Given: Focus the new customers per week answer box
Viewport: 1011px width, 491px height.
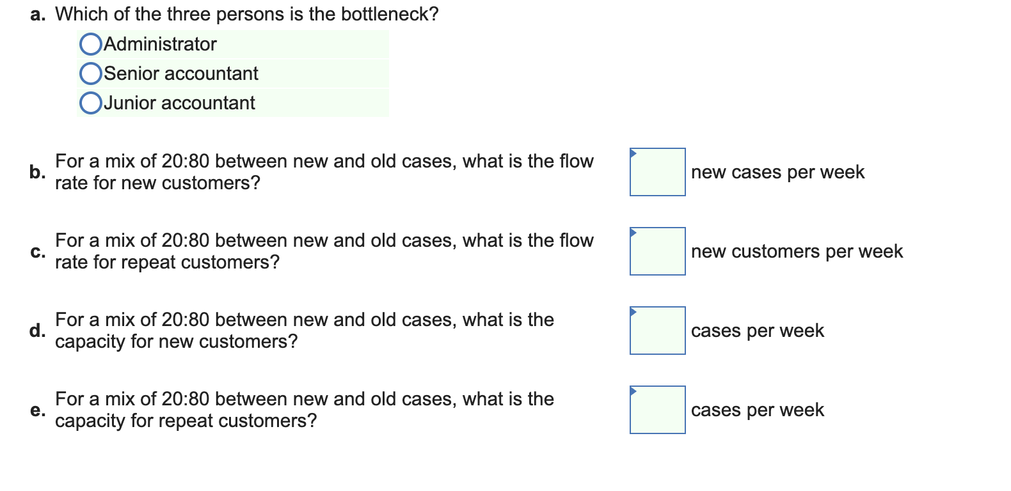Looking at the screenshot, I should tap(658, 251).
